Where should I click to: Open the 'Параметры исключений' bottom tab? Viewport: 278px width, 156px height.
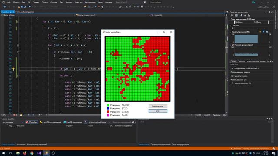(160, 144)
